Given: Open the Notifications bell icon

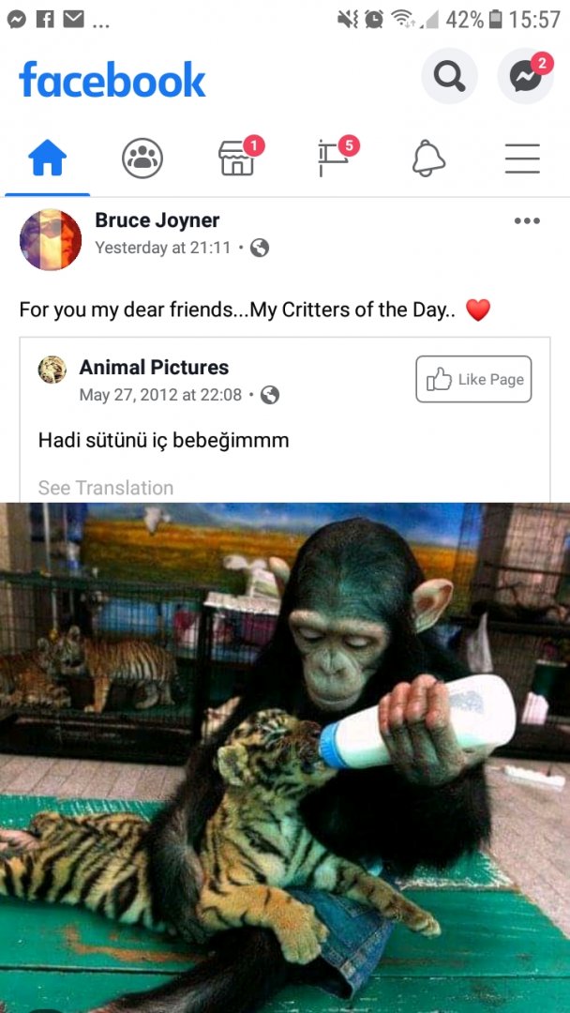Looking at the screenshot, I should click(428, 159).
